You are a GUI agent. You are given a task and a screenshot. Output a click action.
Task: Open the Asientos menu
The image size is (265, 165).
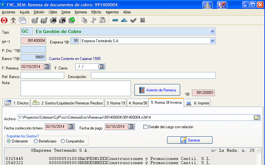112,12
